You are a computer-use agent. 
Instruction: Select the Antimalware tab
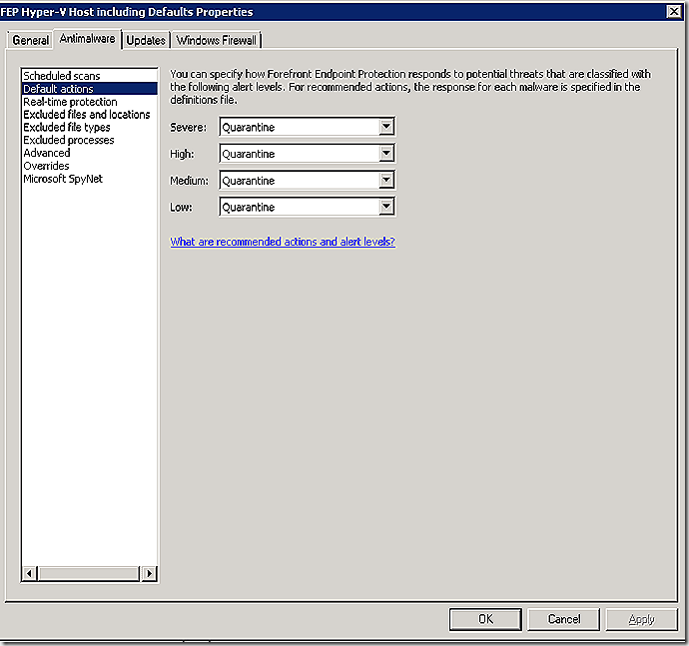pyautogui.click(x=87, y=39)
